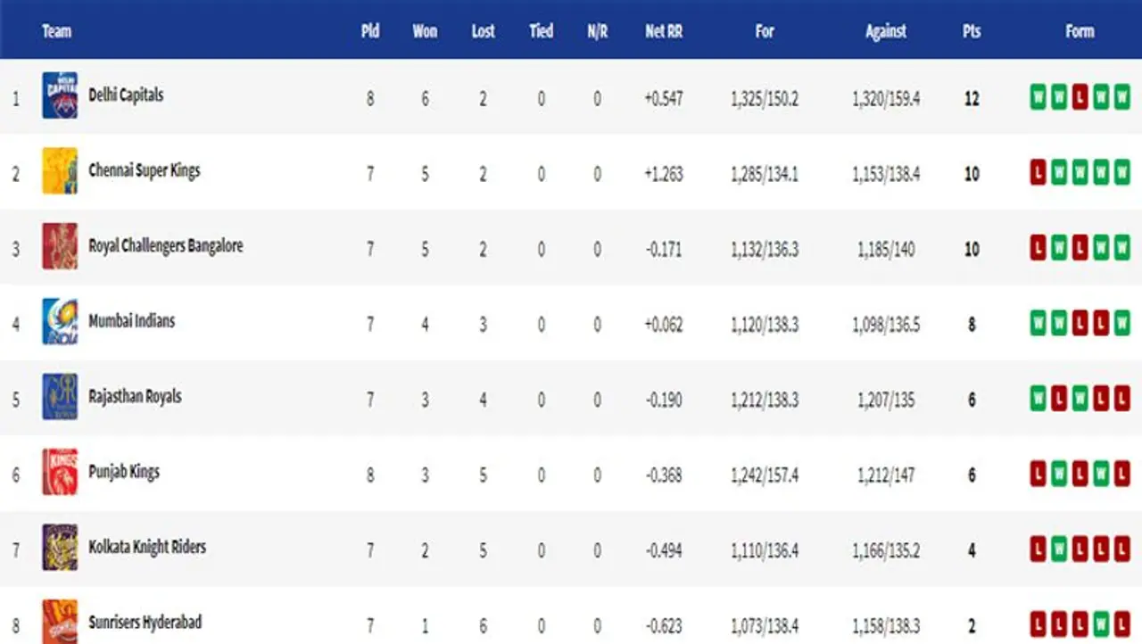Click the Sunrisers Hyderabad team logo
This screenshot has width=1142, height=644.
tap(60, 622)
